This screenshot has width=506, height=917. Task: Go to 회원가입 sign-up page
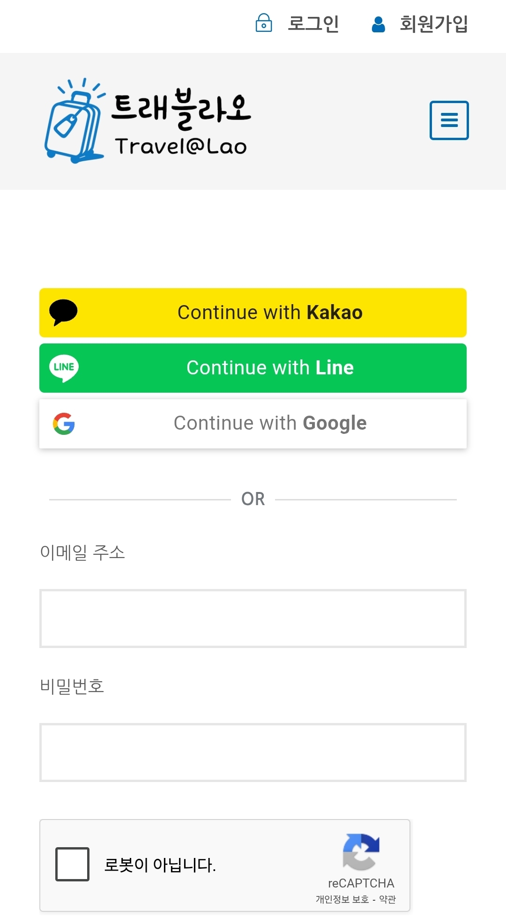coord(433,24)
